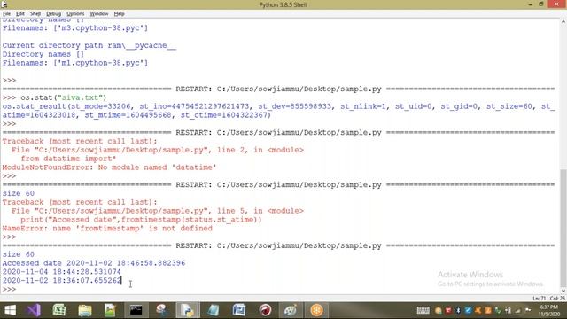Click the 'from datatime import*' traceback line
Image resolution: width=567 pixels, height=319 pixels.
tap(68, 159)
